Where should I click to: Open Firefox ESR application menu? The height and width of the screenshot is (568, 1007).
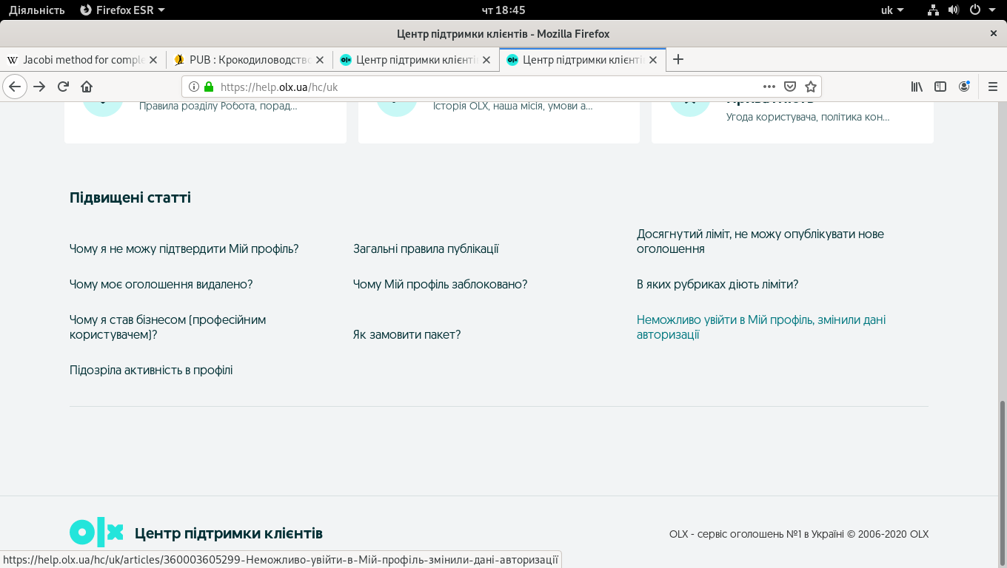(x=122, y=10)
